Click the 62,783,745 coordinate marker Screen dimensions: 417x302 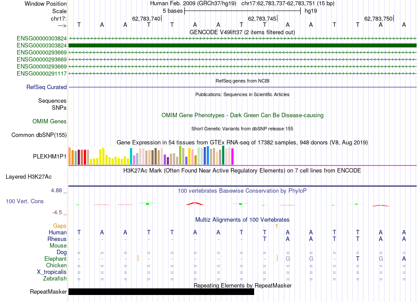tap(262, 18)
